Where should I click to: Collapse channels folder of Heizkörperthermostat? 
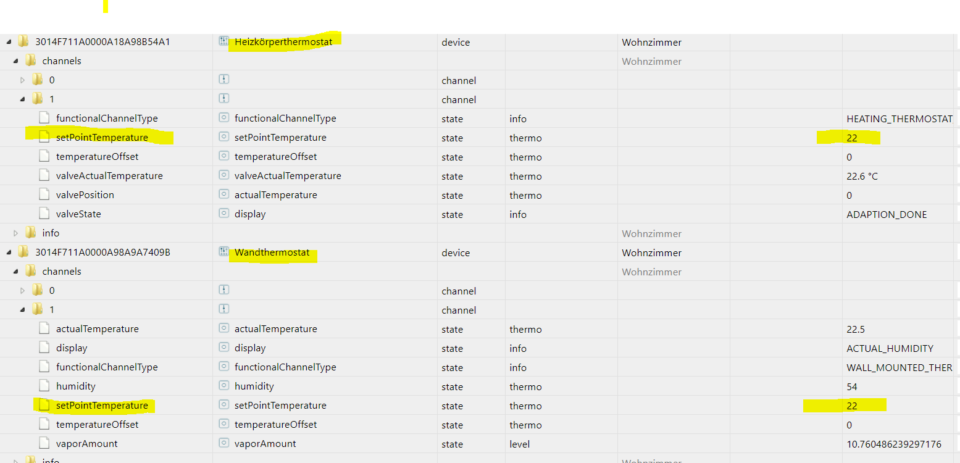pos(16,61)
